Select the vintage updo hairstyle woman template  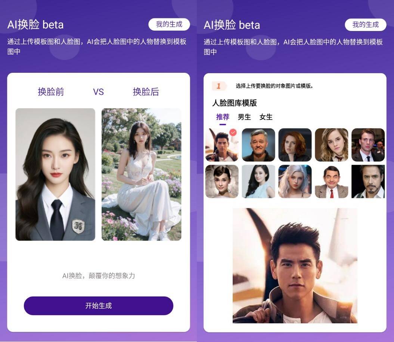pos(222,181)
